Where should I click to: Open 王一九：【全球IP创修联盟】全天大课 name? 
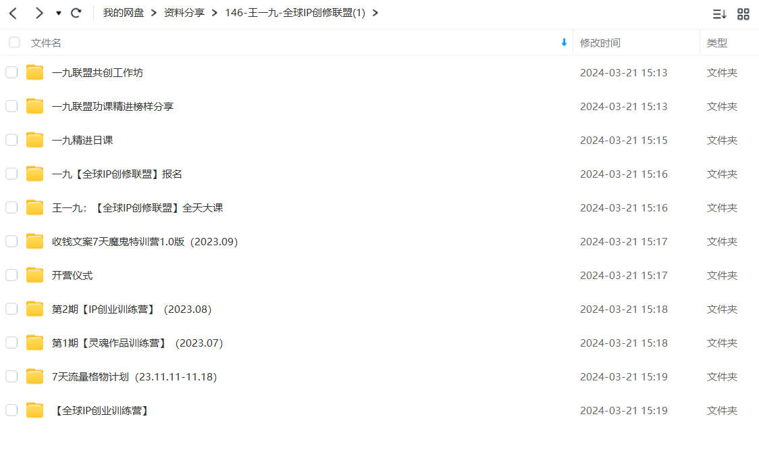pos(138,208)
